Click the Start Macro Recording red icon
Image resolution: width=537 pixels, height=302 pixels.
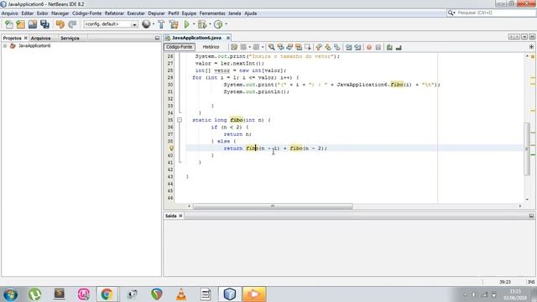pos(369,47)
